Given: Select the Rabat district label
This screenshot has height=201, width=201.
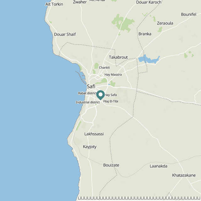Looking at the screenshot, I should point(87,93).
